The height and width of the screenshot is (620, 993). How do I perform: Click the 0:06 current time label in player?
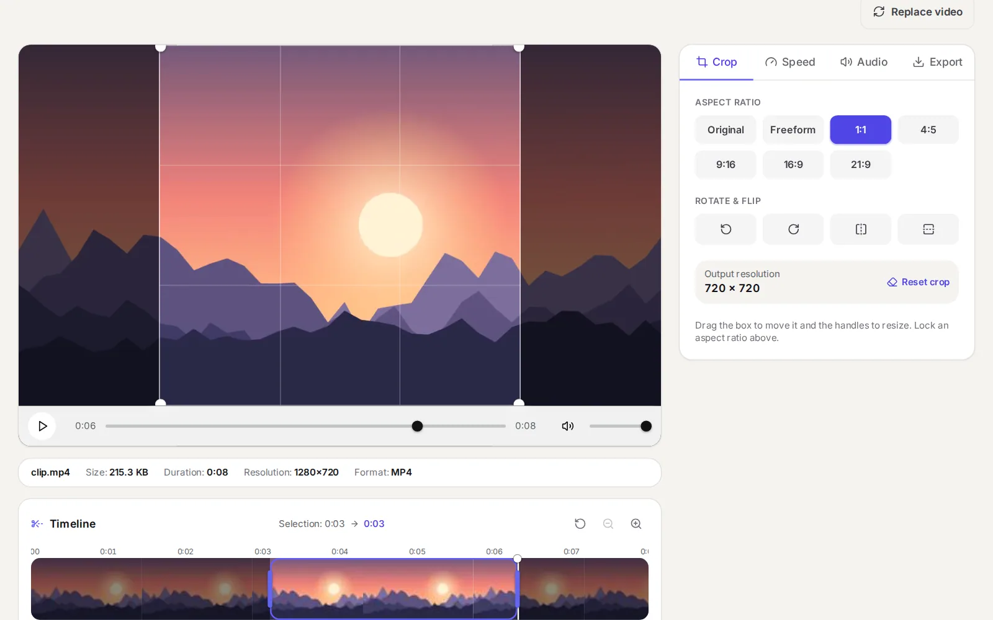[x=86, y=426]
